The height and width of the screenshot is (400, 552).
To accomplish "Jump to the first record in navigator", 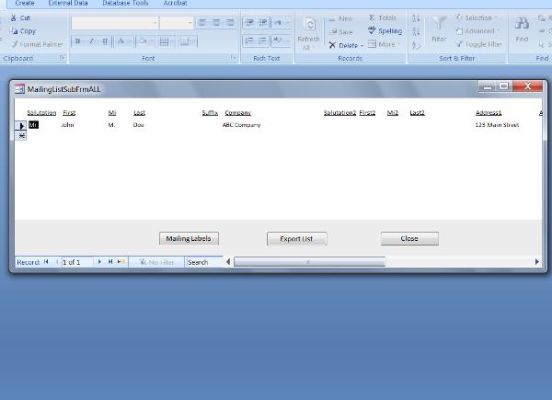I will click(46, 262).
